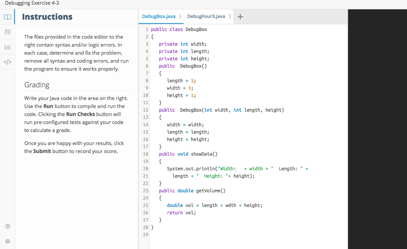
Task: Click the plus icon to add a new tab
Action: pos(240,17)
